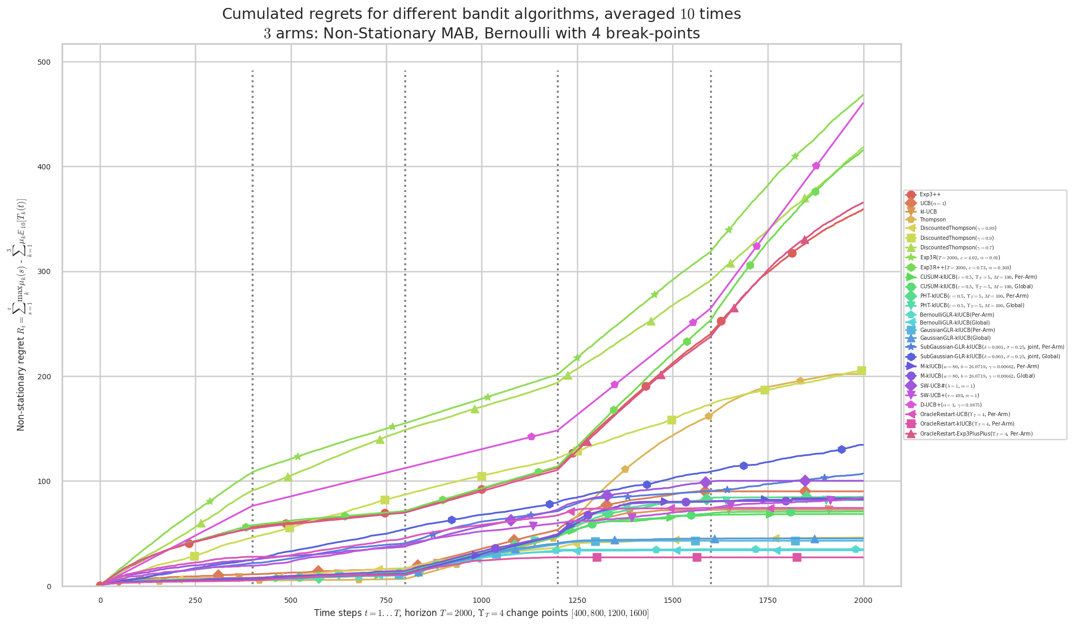Click the orange diamond marker for UCB legend entry
Screen dimensions: 1073x626
[x=911, y=203]
